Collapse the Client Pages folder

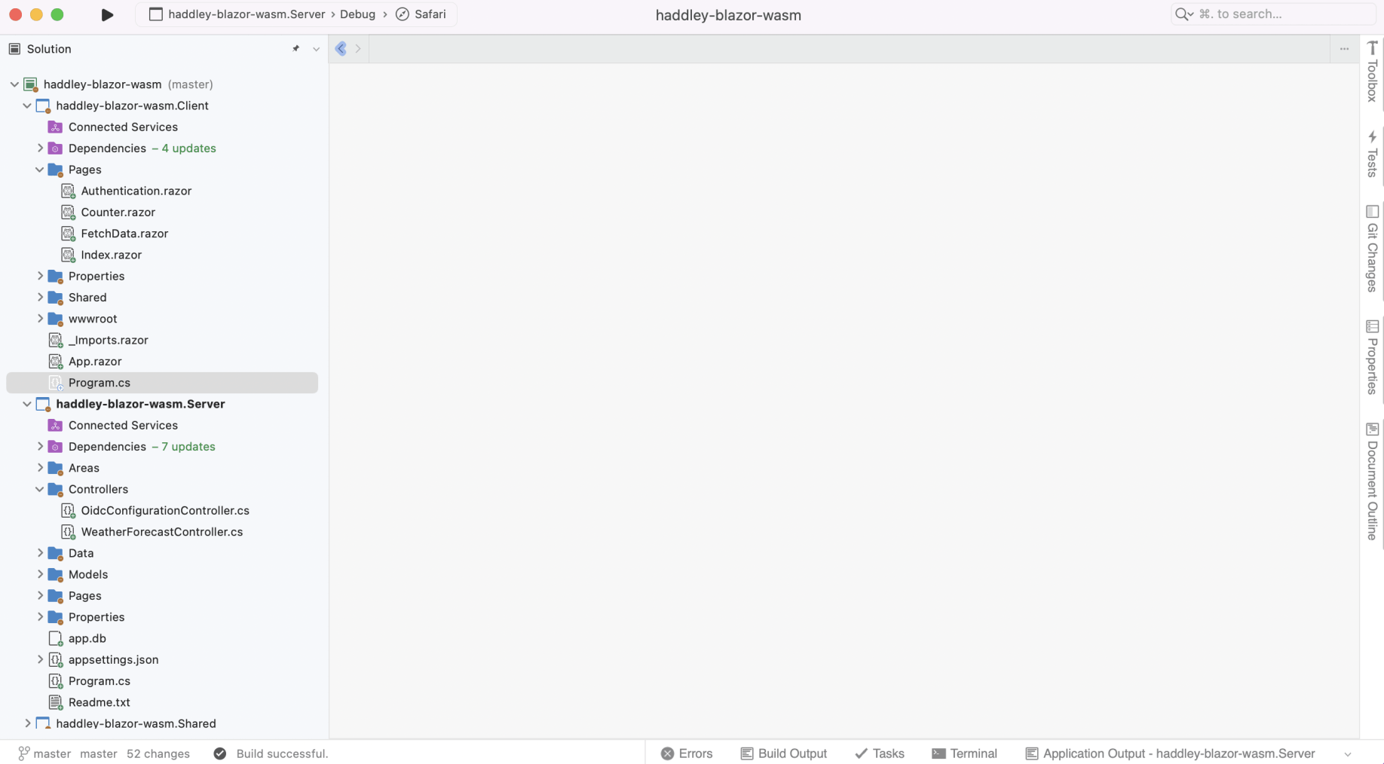point(40,170)
